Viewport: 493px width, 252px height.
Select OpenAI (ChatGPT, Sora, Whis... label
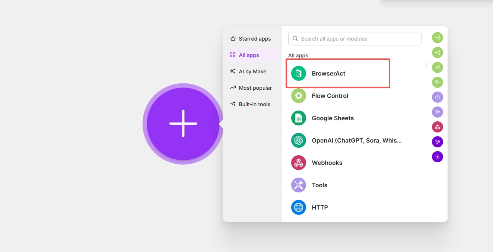[x=357, y=140]
